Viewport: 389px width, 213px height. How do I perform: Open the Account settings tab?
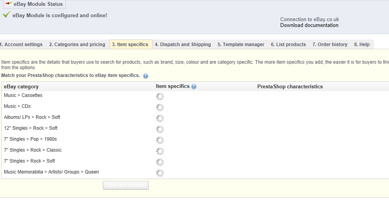(22, 45)
